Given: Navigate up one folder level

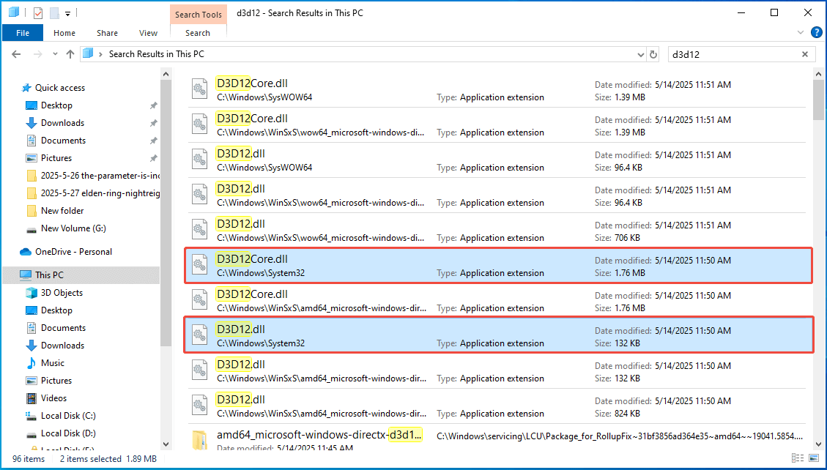Looking at the screenshot, I should pyautogui.click(x=70, y=53).
